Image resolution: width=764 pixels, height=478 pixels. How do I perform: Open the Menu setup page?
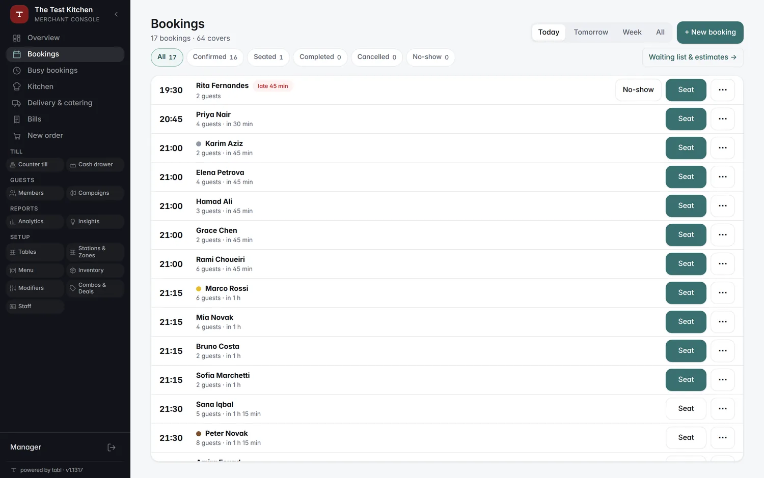pyautogui.click(x=35, y=271)
